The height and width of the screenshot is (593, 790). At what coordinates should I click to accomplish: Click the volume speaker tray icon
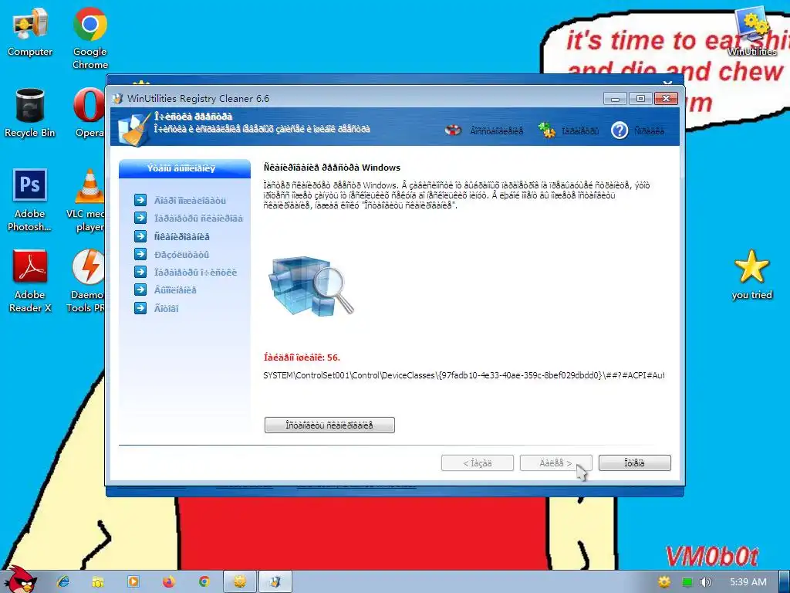(x=706, y=582)
